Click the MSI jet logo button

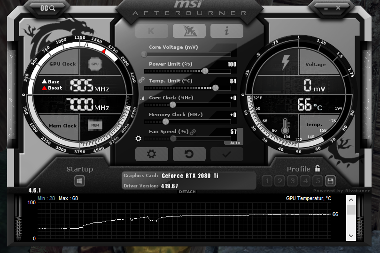[x=189, y=31]
